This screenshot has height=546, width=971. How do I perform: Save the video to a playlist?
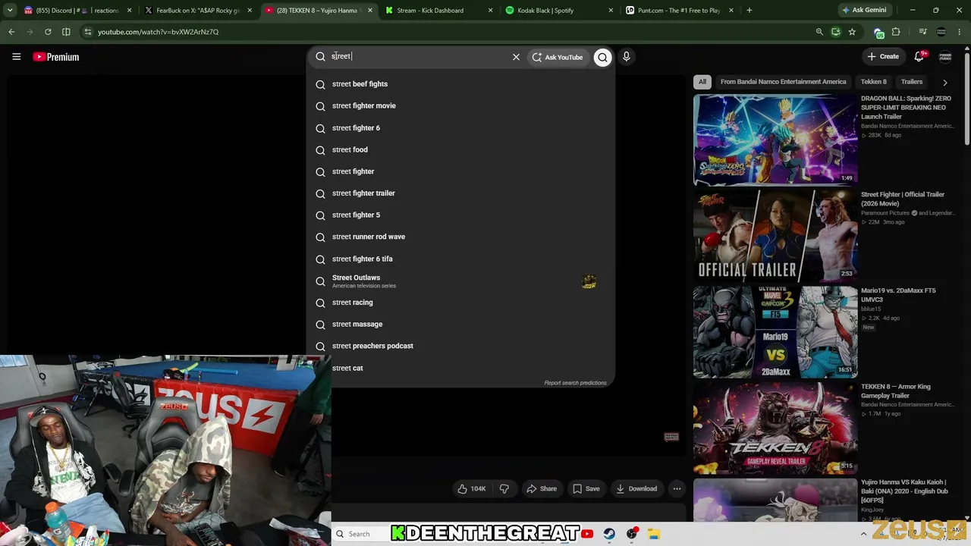(586, 489)
